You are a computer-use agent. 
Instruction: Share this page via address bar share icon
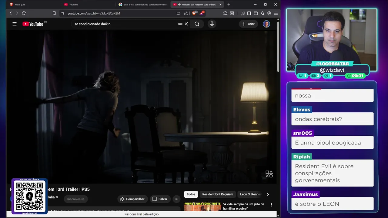click(x=186, y=13)
